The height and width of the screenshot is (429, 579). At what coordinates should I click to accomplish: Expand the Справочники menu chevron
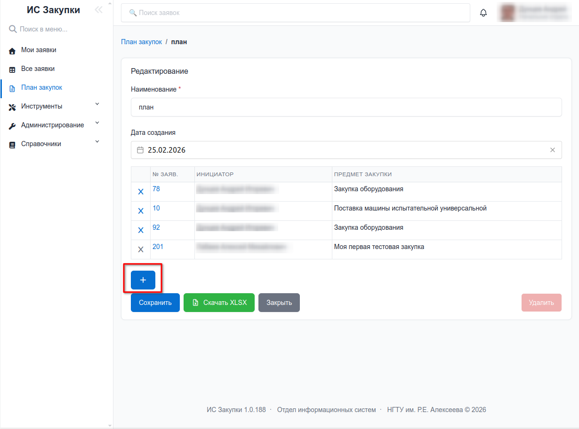97,141
